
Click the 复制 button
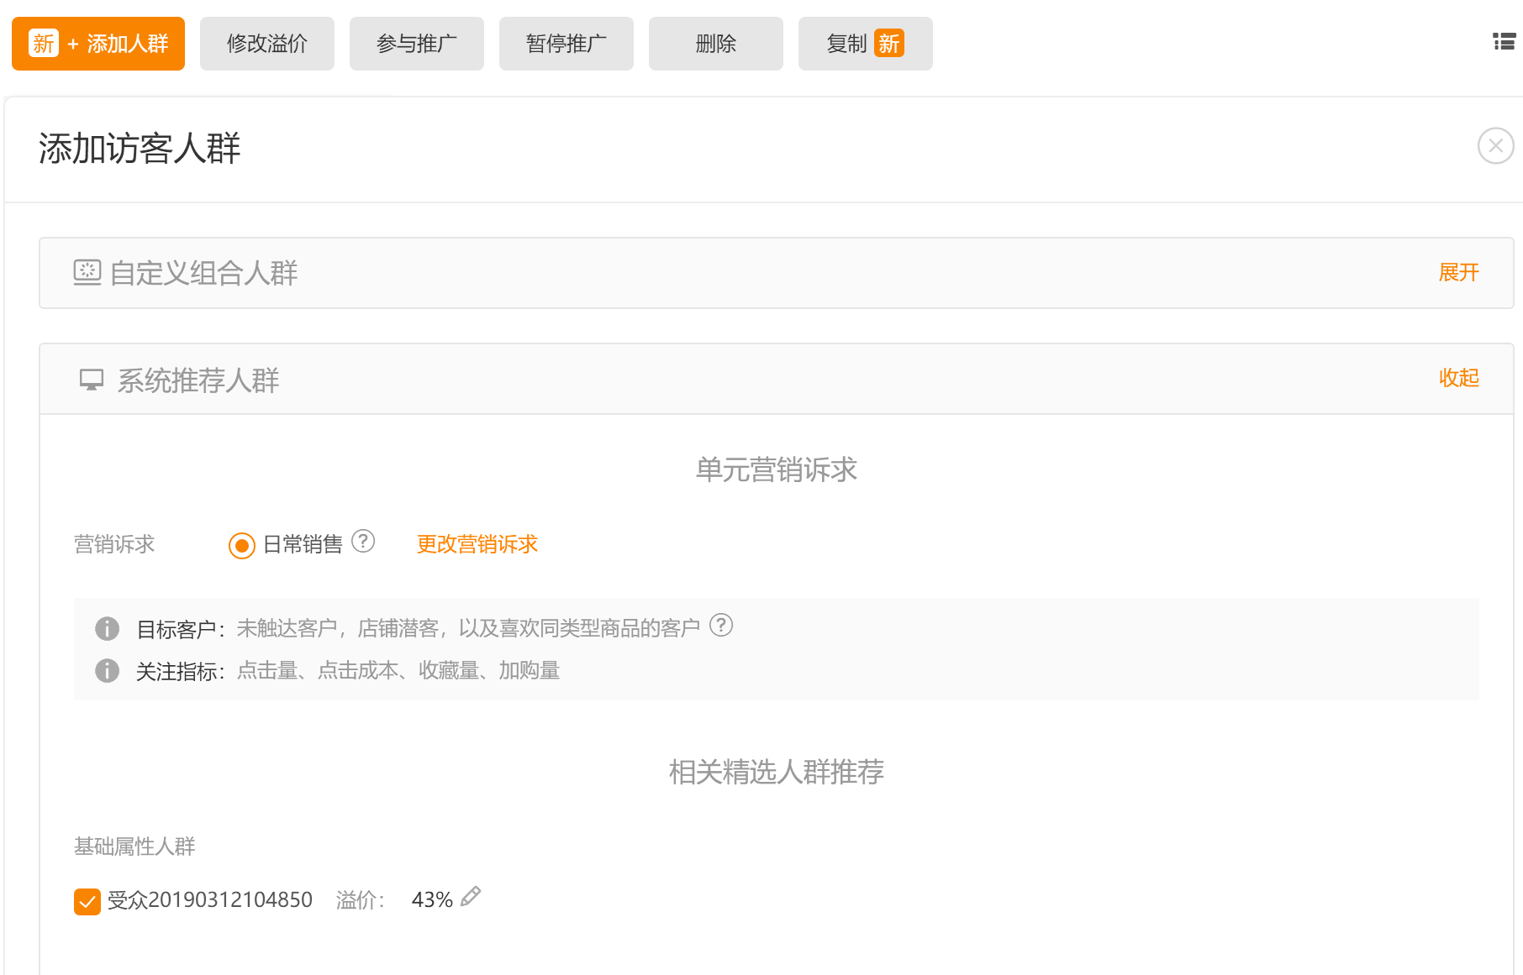(866, 44)
